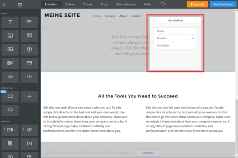Select the Divider element icon

(29, 97)
